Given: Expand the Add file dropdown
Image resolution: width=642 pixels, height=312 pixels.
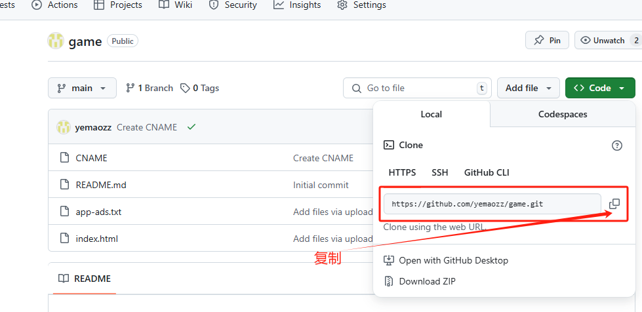Looking at the screenshot, I should click(528, 88).
